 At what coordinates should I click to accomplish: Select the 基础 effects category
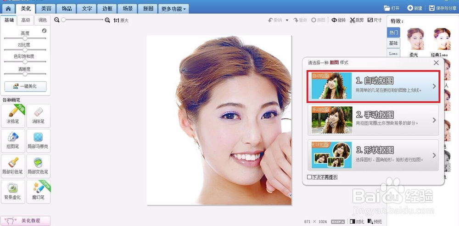click(x=393, y=43)
